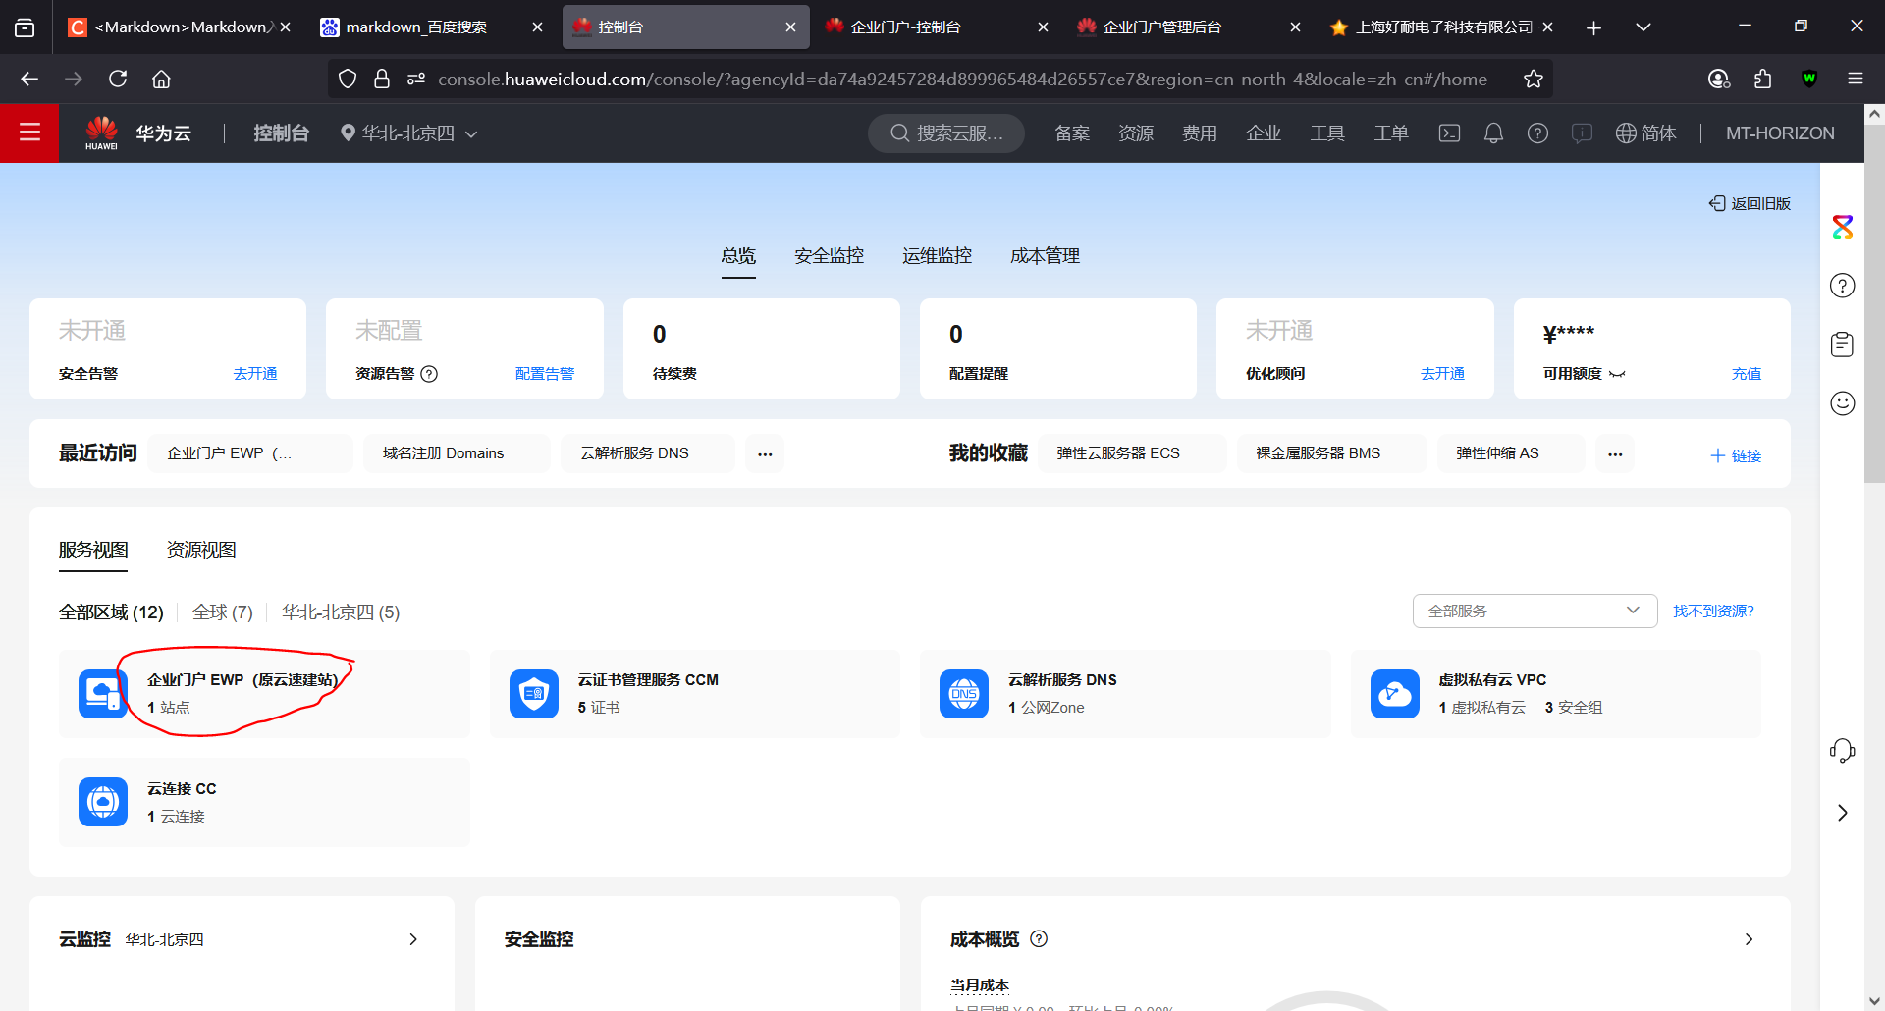Viewport: 1885px width, 1011px height.
Task: Filter by 全球 (7) region
Action: (223, 612)
